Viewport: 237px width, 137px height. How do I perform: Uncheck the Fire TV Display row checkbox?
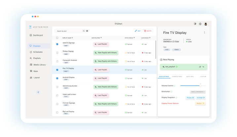click(x=57, y=70)
